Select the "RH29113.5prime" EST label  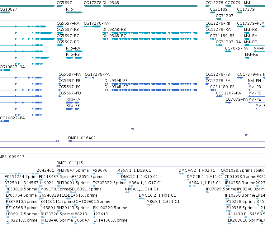click(73, 208)
